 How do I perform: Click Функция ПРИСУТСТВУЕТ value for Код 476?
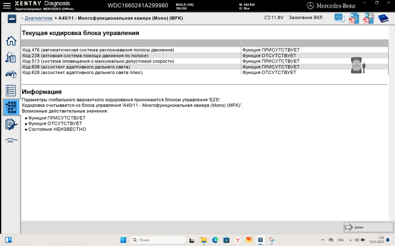coord(271,50)
